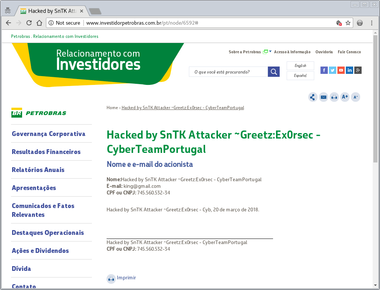This screenshot has height=290, width=380.
Task: Click the printer icon beside Imprimir
Action: pos(111,279)
